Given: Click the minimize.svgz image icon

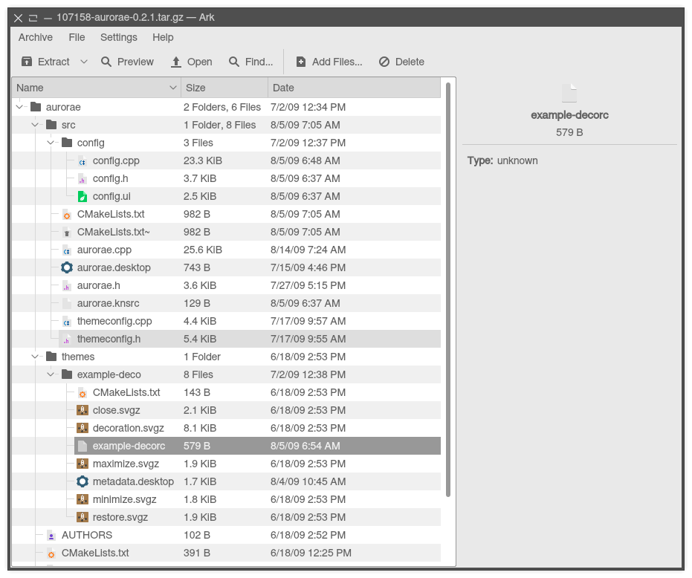Looking at the screenshot, I should (x=83, y=499).
